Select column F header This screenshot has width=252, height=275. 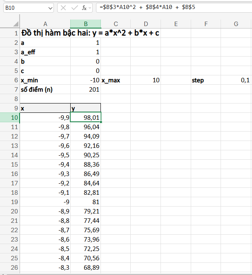(x=206, y=24)
